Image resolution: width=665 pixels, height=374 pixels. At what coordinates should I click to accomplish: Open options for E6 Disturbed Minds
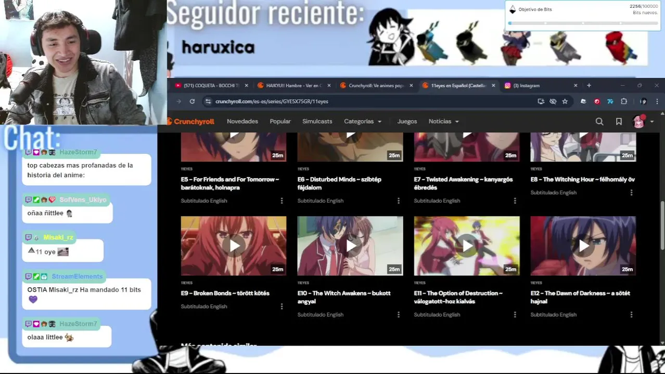click(x=399, y=201)
